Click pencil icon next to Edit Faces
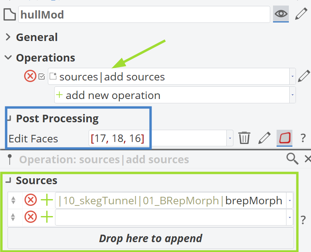The width and height of the screenshot is (311, 252). tap(264, 138)
